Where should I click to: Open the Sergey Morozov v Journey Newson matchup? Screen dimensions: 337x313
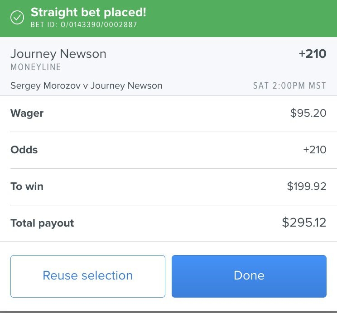[86, 85]
